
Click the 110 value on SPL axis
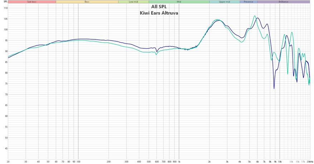(6, 8)
